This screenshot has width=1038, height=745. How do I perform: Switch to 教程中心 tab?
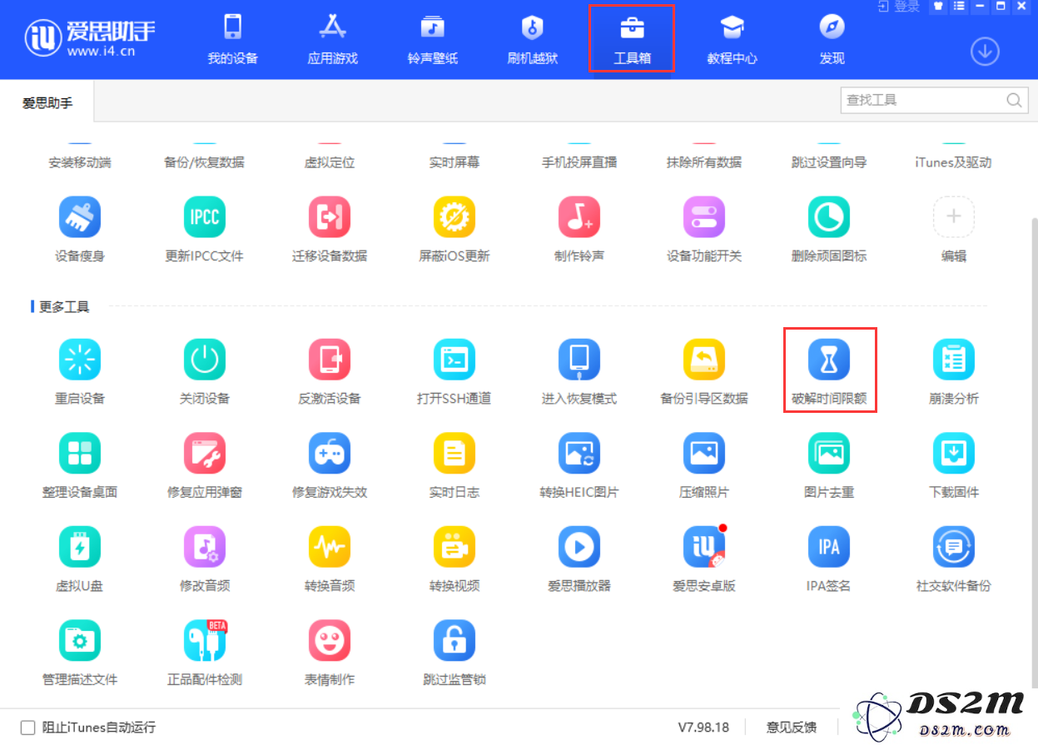point(733,39)
